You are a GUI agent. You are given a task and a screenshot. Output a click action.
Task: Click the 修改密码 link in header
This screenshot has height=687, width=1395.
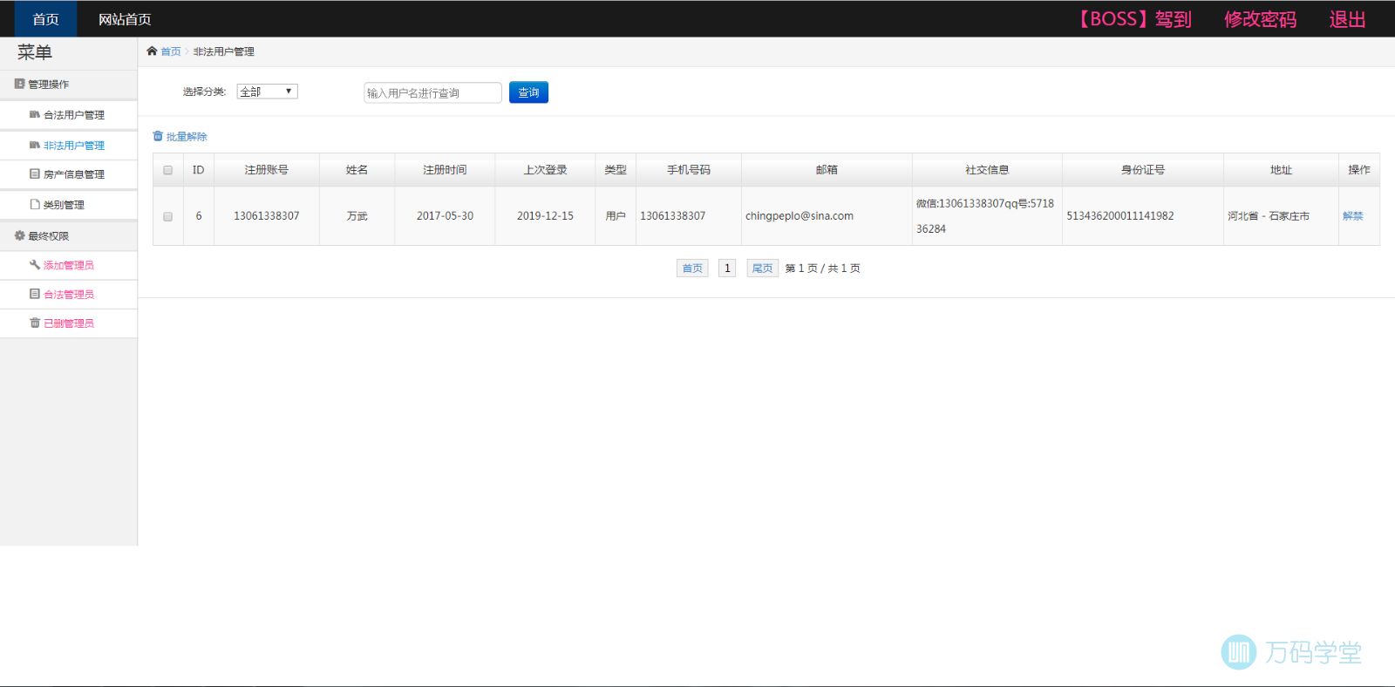1260,19
